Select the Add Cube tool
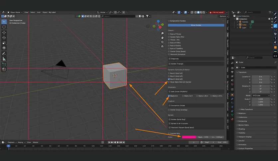 [4, 65]
